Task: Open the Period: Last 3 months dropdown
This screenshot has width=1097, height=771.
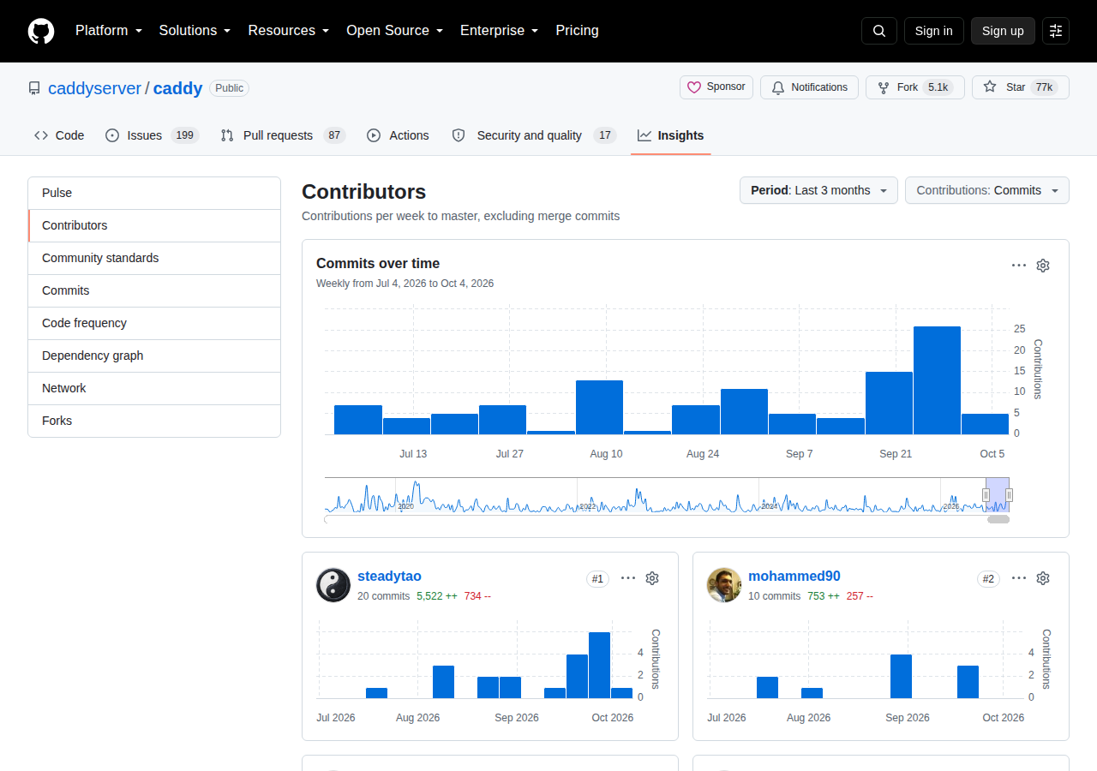Action: pyautogui.click(x=818, y=190)
